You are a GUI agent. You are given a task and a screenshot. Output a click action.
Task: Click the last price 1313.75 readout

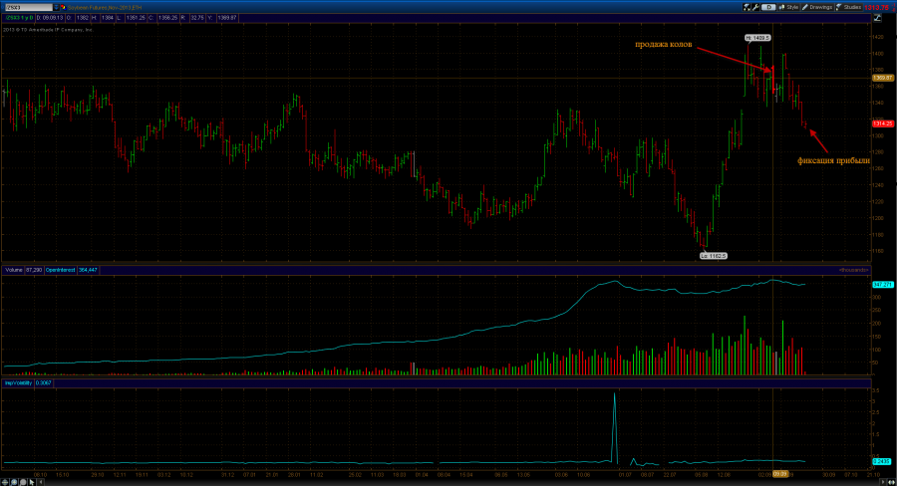tap(876, 7)
